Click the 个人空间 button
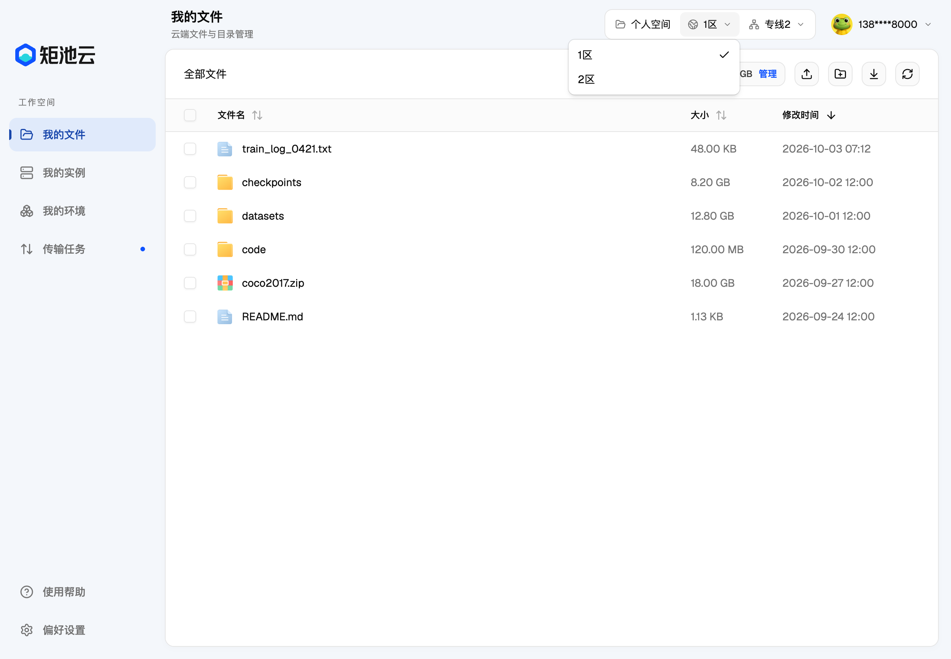The width and height of the screenshot is (951, 659). click(x=643, y=24)
